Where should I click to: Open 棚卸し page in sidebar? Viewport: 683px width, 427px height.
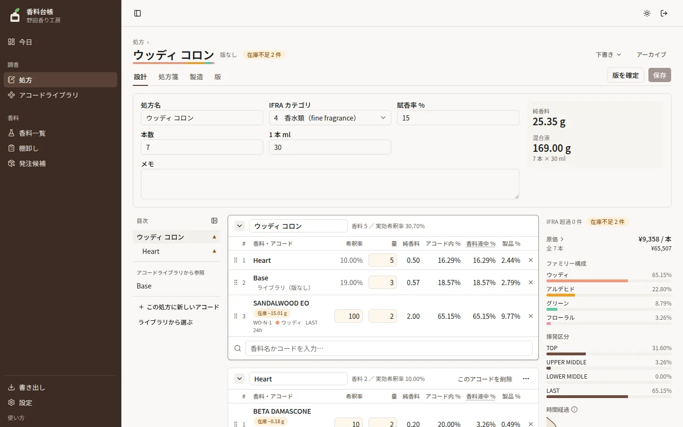60,148
